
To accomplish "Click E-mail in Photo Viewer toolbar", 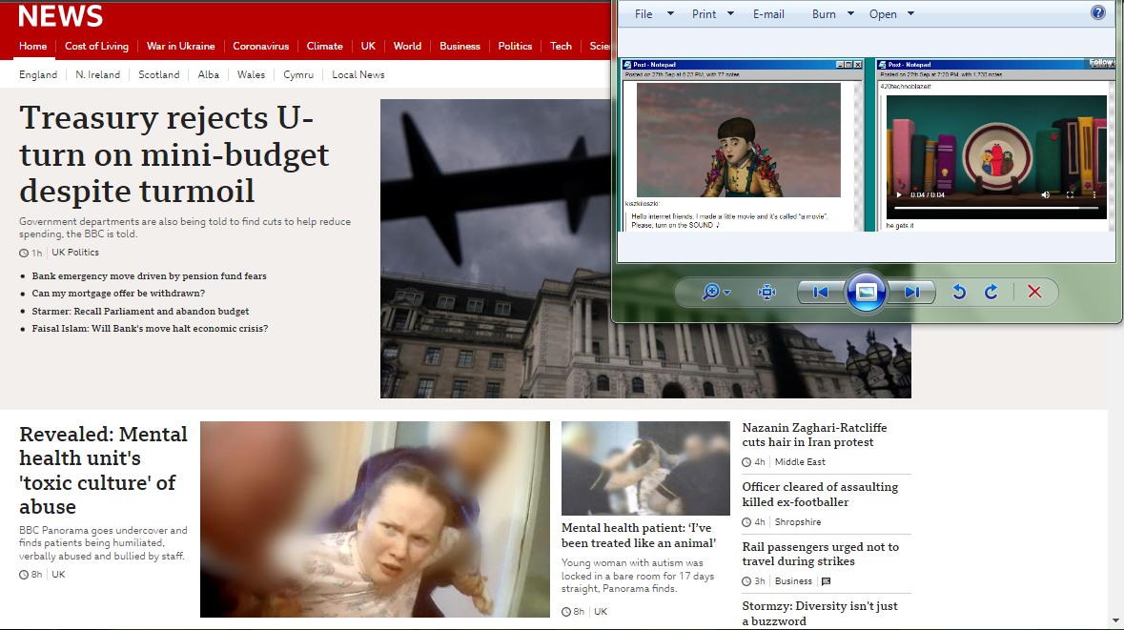I will click(768, 13).
